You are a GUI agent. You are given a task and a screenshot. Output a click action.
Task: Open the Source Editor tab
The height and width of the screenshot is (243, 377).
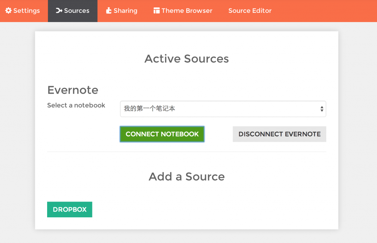pos(250,11)
